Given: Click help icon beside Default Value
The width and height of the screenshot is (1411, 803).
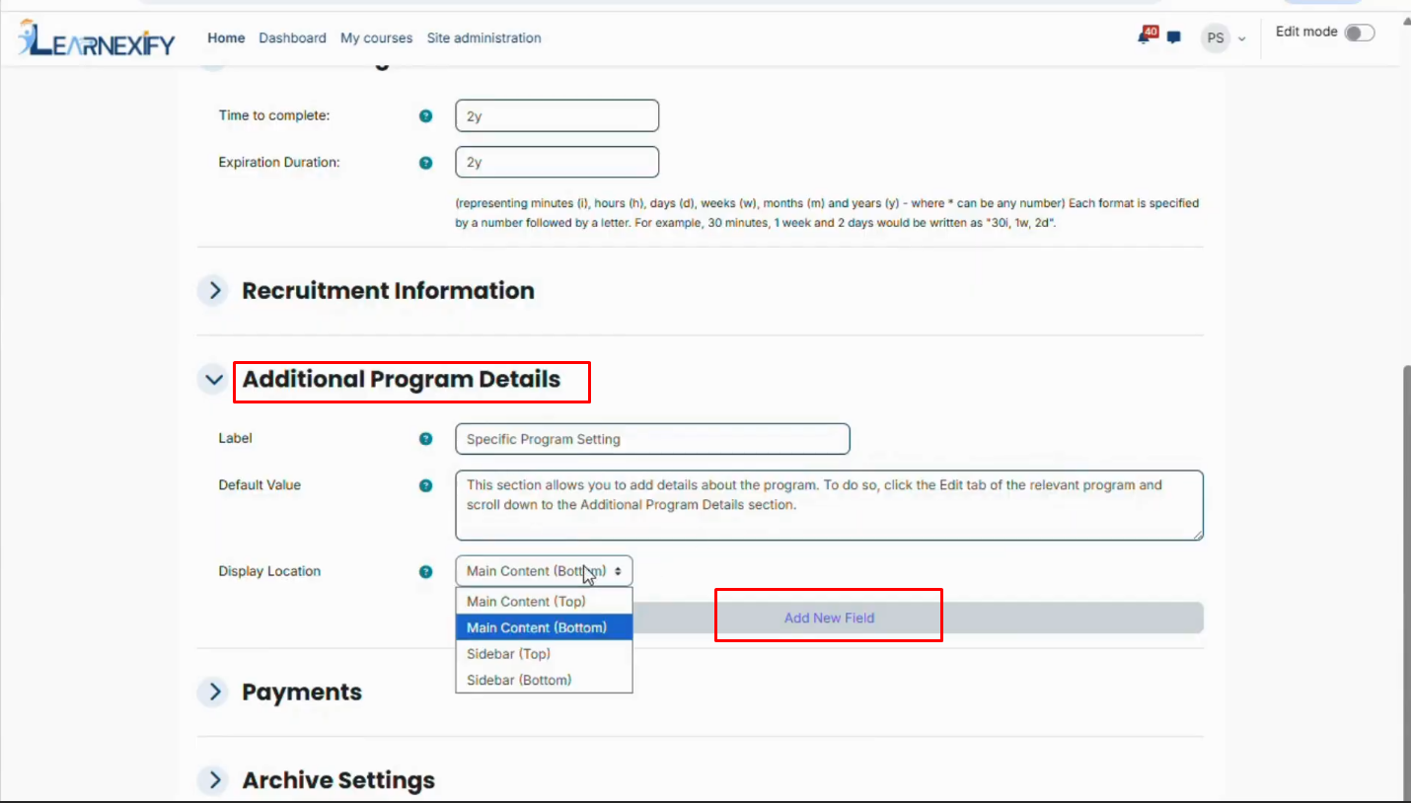Looking at the screenshot, I should click(x=425, y=485).
